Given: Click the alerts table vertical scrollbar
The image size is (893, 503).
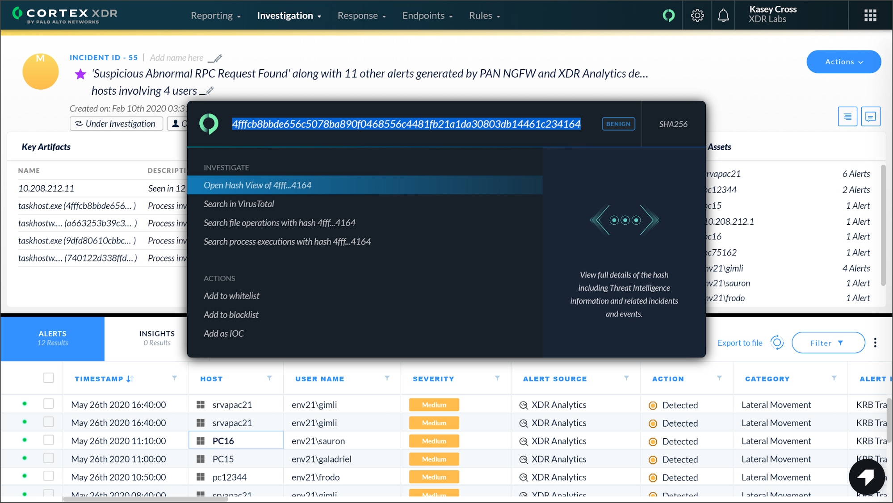Looking at the screenshot, I should [x=889, y=420].
